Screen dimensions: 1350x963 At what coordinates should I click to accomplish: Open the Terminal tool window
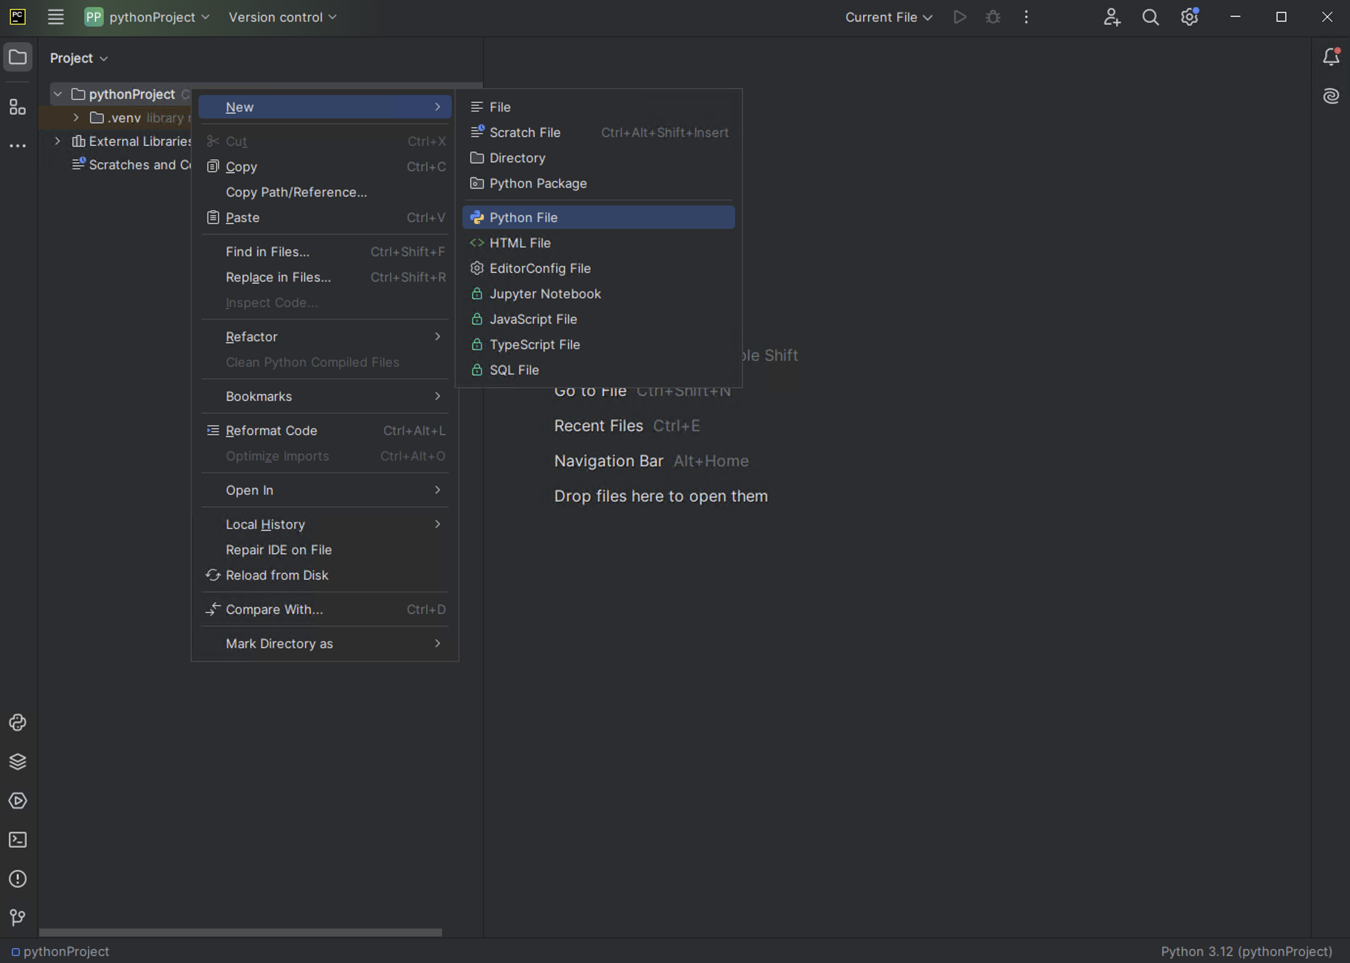click(x=17, y=840)
